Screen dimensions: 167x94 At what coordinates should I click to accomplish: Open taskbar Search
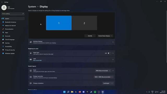coord(68,92)
